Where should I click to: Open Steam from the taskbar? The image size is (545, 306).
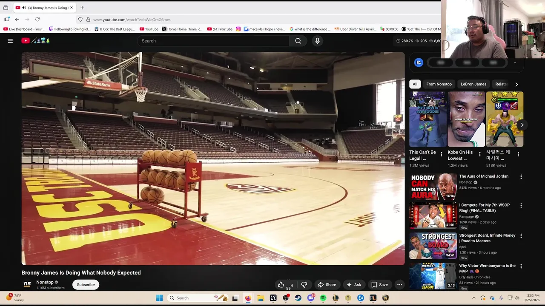298,298
